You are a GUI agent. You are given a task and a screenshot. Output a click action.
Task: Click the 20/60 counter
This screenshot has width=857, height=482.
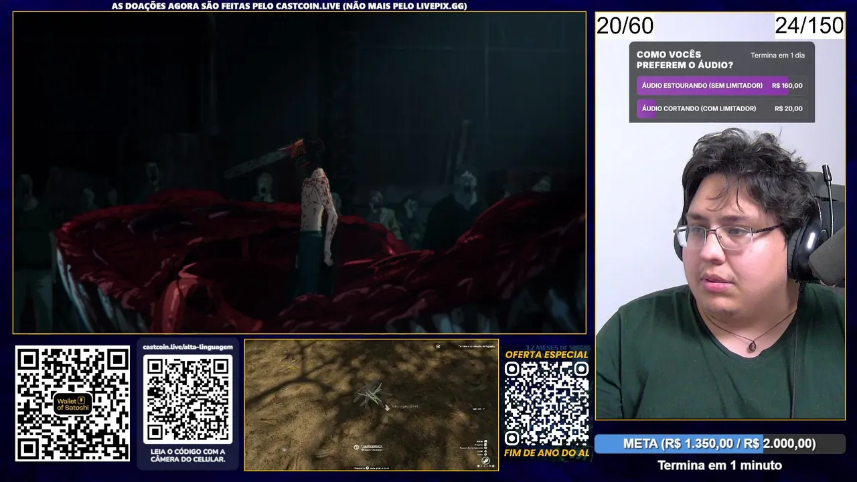pyautogui.click(x=625, y=26)
